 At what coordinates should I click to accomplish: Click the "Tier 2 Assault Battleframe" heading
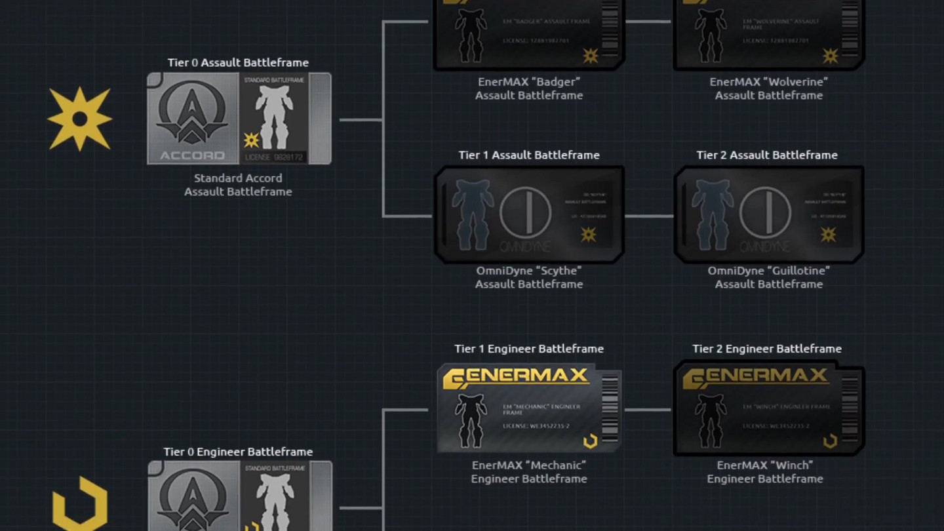coord(767,155)
